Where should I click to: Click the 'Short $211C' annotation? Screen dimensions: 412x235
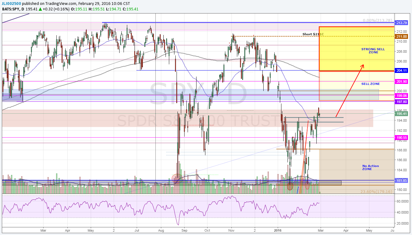coord(313,34)
